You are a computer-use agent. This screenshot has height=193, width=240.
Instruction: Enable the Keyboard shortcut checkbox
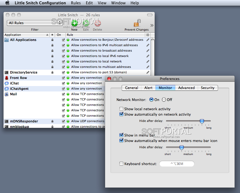click(x=121, y=164)
